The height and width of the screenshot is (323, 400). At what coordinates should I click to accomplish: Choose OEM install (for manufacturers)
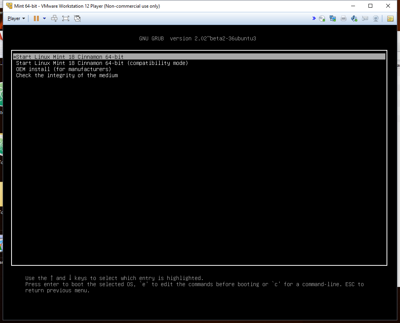click(x=63, y=69)
